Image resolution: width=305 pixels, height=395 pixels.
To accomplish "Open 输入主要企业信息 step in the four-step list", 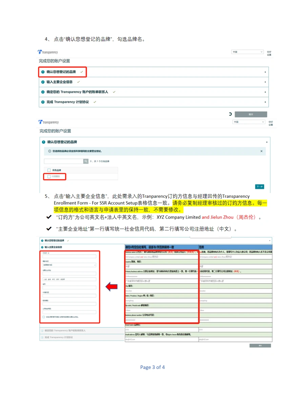I will 154,82.
